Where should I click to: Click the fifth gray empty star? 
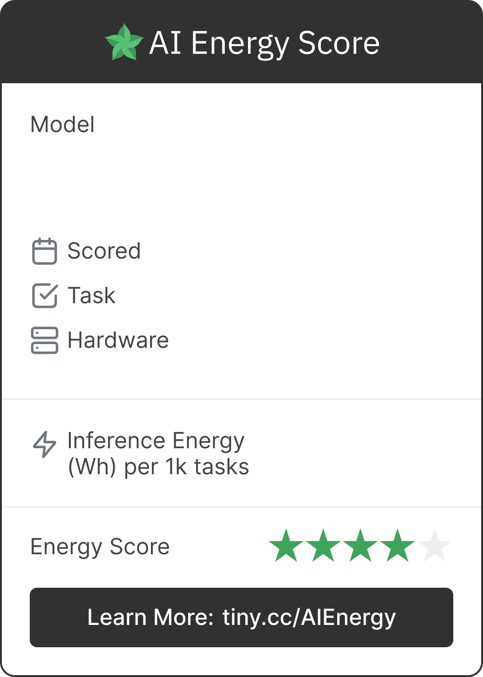[435, 546]
